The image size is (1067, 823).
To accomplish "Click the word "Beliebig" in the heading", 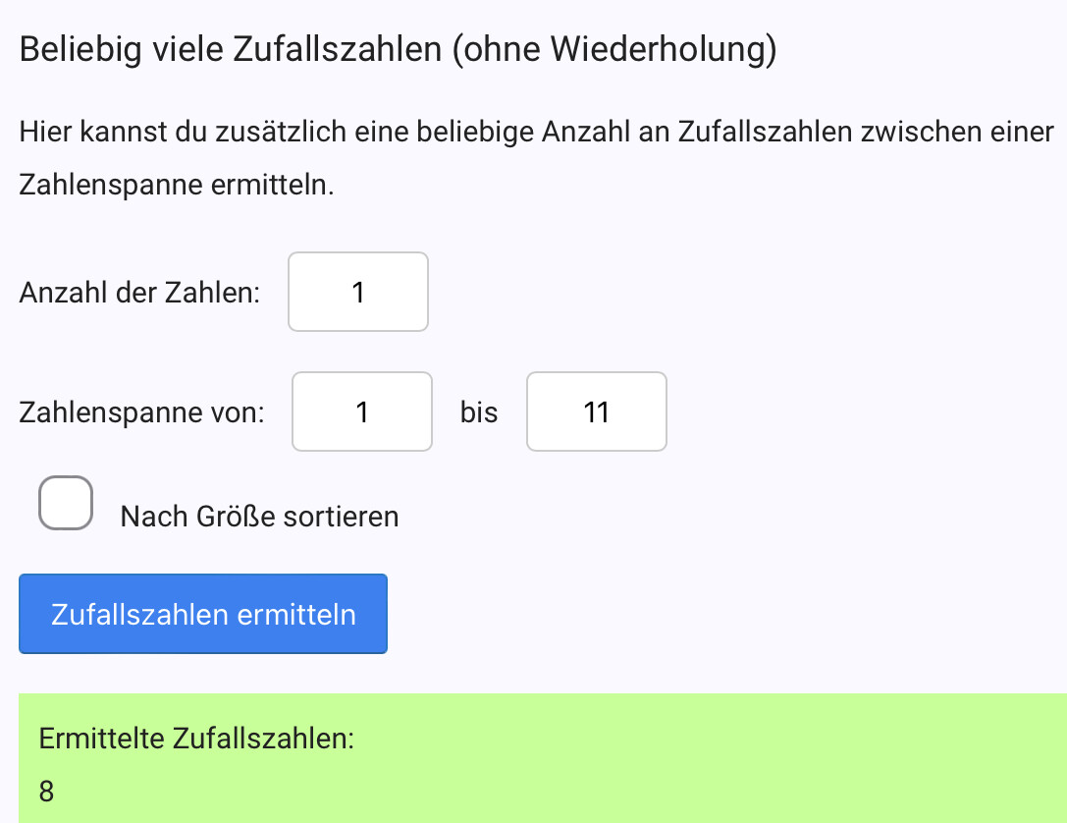I will point(82,49).
